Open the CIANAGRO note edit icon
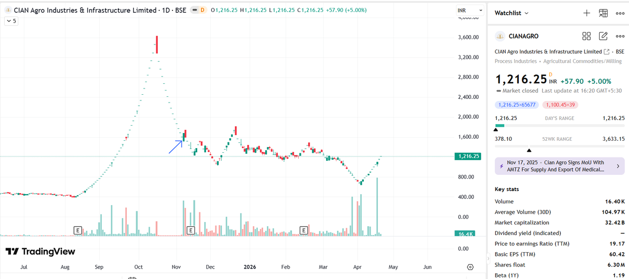 click(603, 36)
